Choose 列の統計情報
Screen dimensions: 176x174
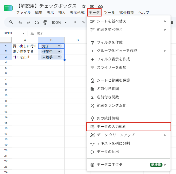[x=129, y=118]
